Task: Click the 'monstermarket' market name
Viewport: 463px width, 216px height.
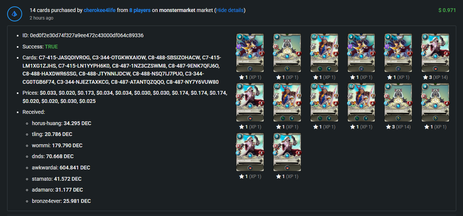Action: pos(177,10)
